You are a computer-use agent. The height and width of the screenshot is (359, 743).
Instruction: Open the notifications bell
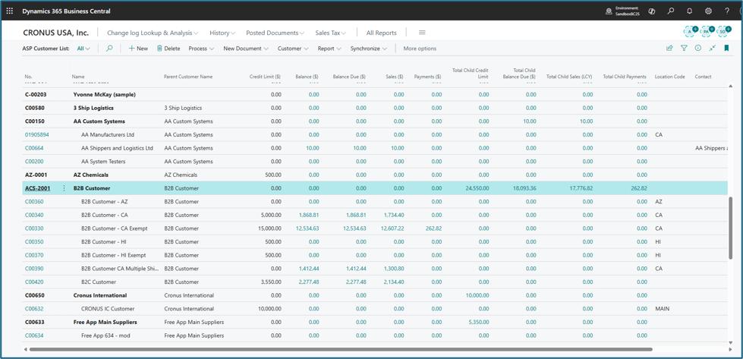pyautogui.click(x=689, y=11)
